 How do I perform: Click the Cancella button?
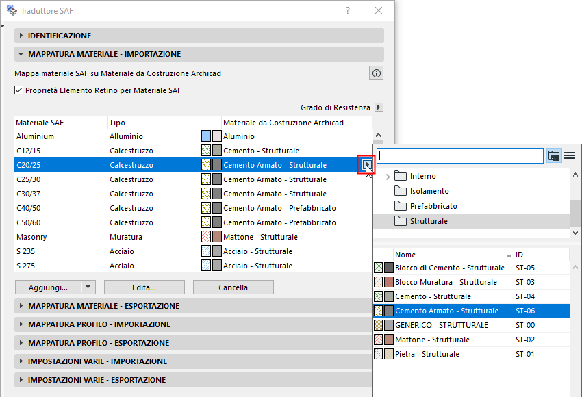pos(233,287)
